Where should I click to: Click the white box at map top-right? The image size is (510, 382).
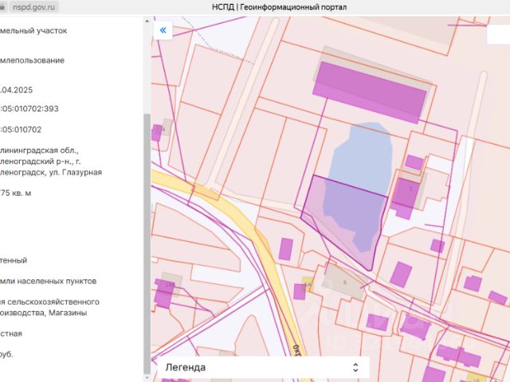497,33
